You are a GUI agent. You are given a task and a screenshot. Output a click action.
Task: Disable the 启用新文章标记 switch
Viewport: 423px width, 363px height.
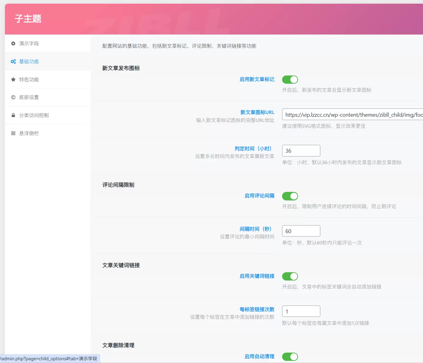click(290, 79)
